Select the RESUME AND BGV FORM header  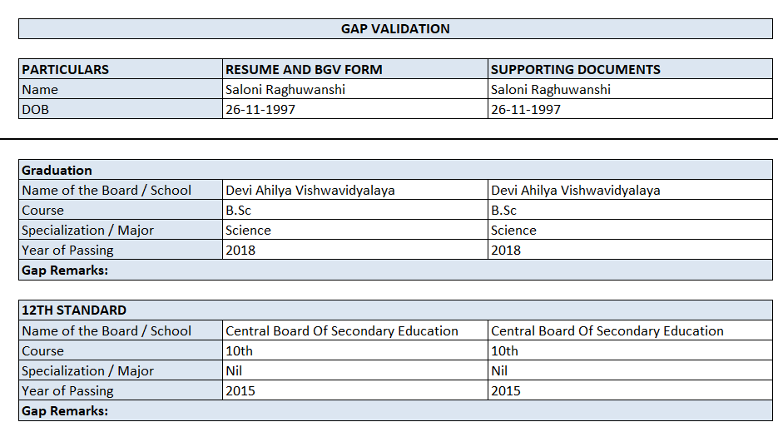point(304,70)
